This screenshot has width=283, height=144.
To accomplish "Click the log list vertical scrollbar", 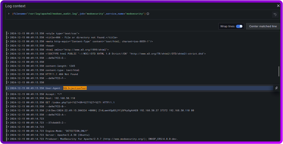I will click(279, 71).
